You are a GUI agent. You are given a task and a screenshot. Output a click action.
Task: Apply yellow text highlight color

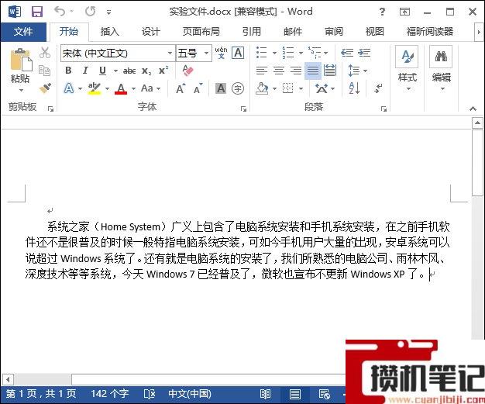pyautogui.click(x=94, y=88)
